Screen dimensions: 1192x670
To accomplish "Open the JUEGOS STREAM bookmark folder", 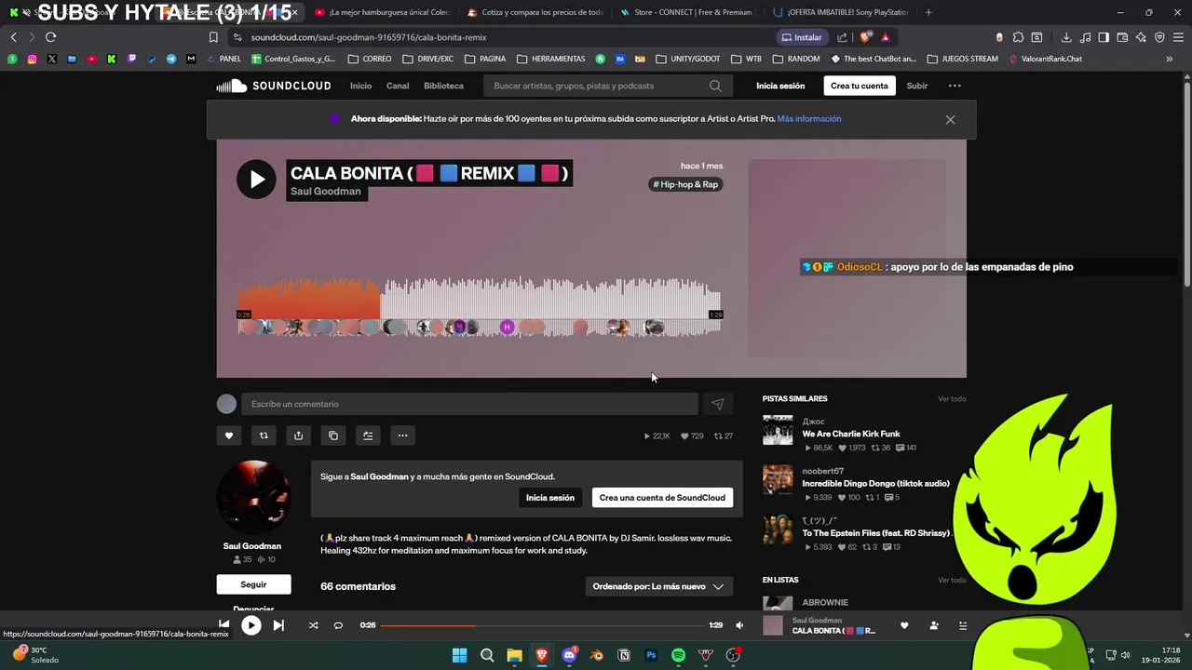I will point(963,59).
